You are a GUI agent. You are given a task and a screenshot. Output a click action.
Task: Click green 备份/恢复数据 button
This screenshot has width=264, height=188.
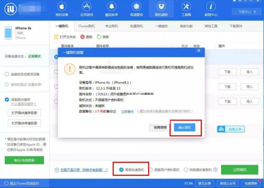tap(24, 160)
